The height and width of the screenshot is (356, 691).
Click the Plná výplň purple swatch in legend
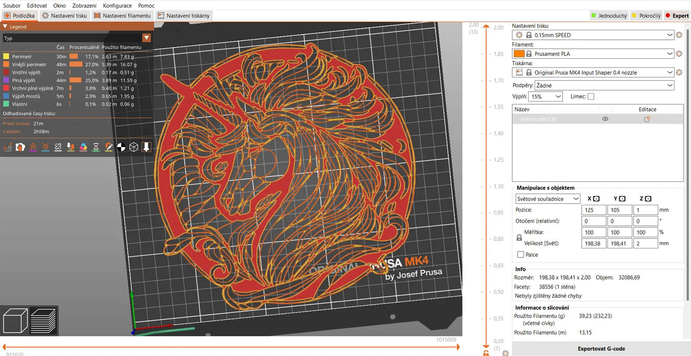pyautogui.click(x=6, y=80)
